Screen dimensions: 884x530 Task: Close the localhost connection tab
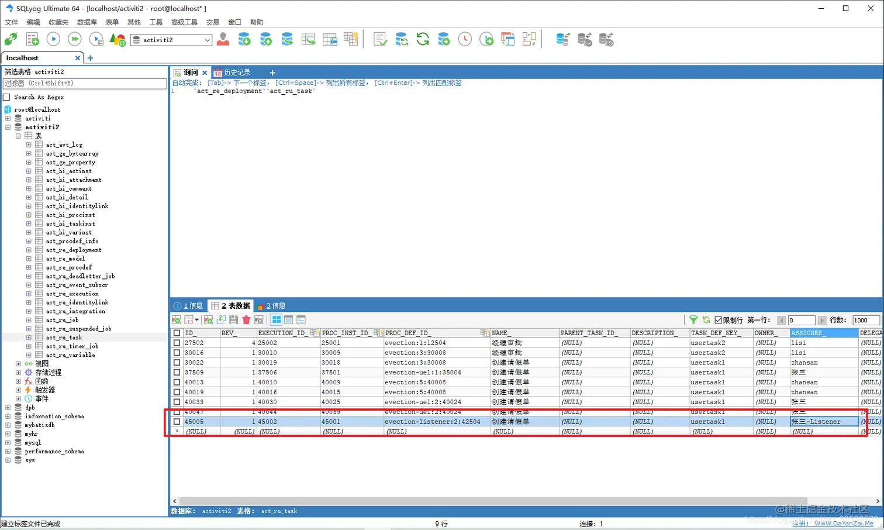77,58
